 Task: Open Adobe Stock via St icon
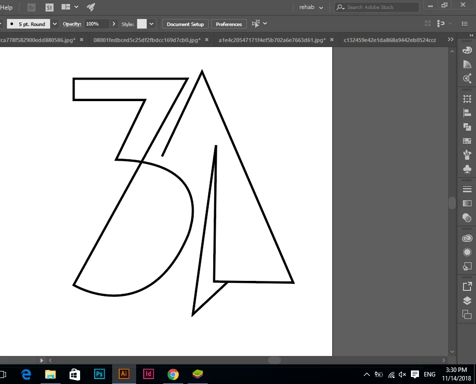point(50,8)
